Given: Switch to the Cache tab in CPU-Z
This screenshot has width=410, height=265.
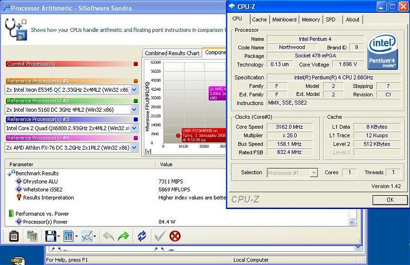Looking at the screenshot, I should coord(259,19).
